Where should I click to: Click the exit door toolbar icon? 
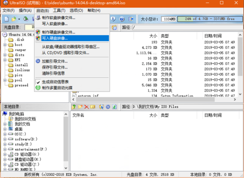131,19
